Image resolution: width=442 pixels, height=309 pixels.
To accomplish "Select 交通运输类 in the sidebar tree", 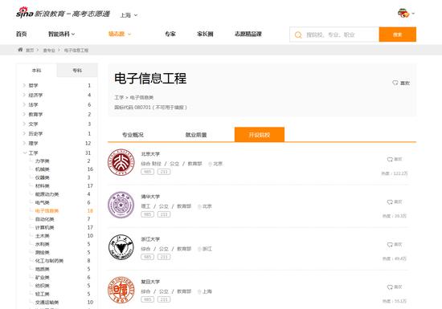I will (x=47, y=303).
